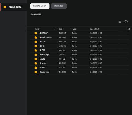Sort by Date added column header
The image size is (132, 115).
(x=94, y=29)
